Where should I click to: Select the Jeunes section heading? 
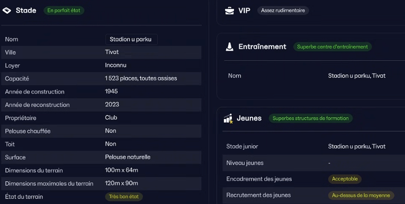point(249,118)
